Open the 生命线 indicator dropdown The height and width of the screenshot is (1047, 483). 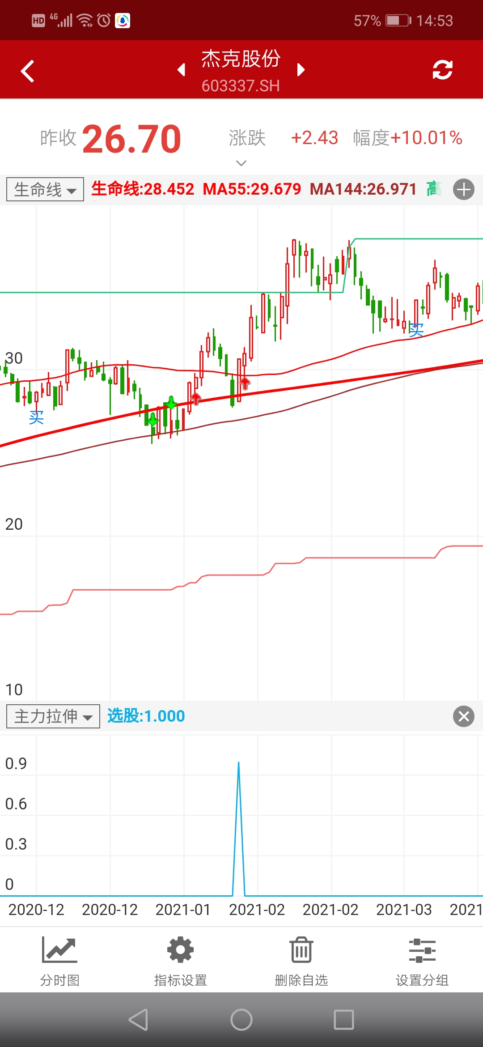click(x=45, y=189)
